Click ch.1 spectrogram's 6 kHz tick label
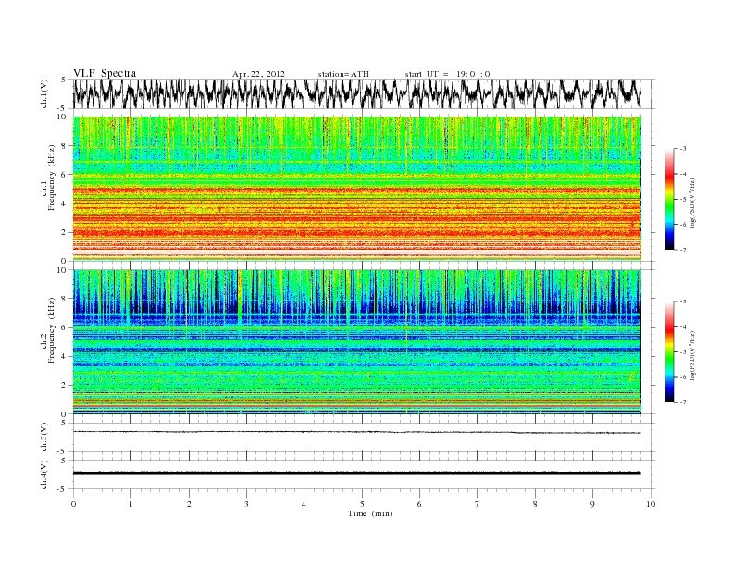The width and height of the screenshot is (733, 566). tap(65, 175)
